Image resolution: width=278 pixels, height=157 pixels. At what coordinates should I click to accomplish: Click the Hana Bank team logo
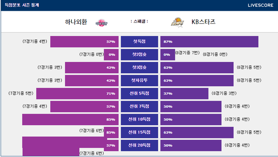point(101,23)
